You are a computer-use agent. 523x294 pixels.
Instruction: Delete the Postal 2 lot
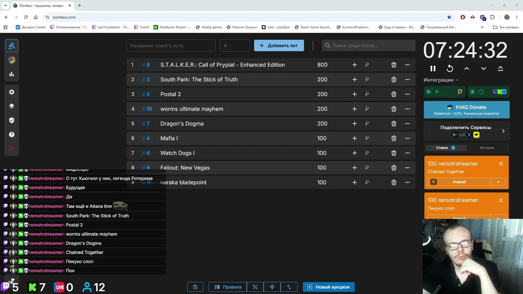(394, 94)
